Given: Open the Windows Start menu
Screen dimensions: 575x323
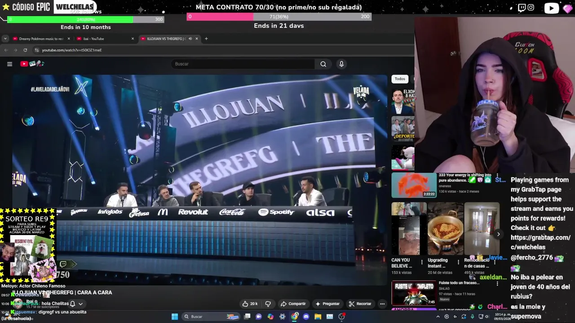Looking at the screenshot, I should (175, 317).
